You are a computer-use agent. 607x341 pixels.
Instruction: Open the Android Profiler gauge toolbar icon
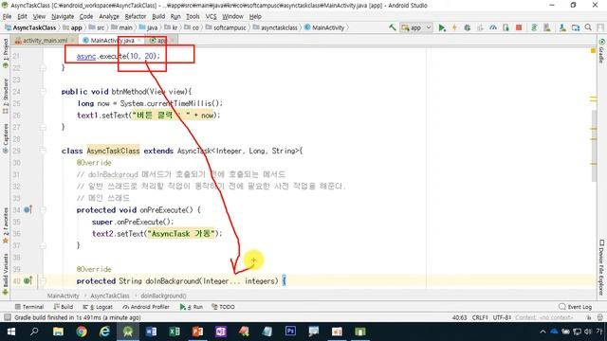493,27
